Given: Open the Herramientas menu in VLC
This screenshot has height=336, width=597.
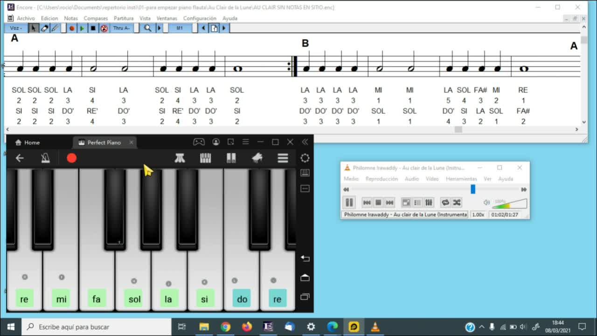Looking at the screenshot, I should (x=461, y=179).
